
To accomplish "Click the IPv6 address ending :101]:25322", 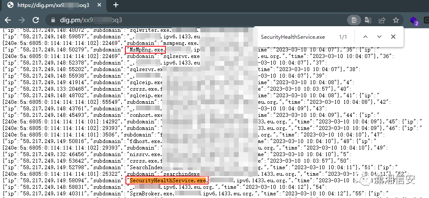I will (60, 174).
